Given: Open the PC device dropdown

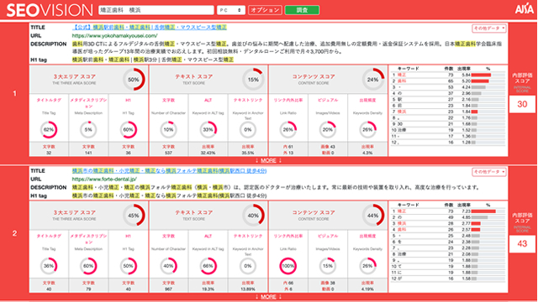Looking at the screenshot, I should coord(231,10).
